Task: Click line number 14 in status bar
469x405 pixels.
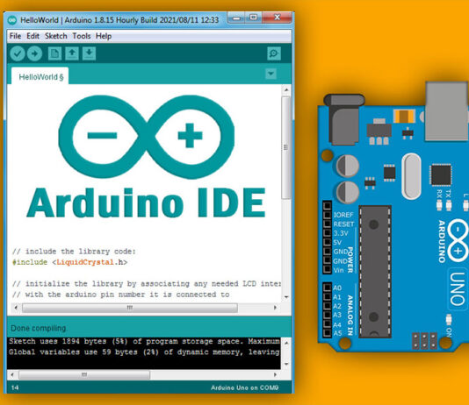Action: pyautogui.click(x=15, y=387)
